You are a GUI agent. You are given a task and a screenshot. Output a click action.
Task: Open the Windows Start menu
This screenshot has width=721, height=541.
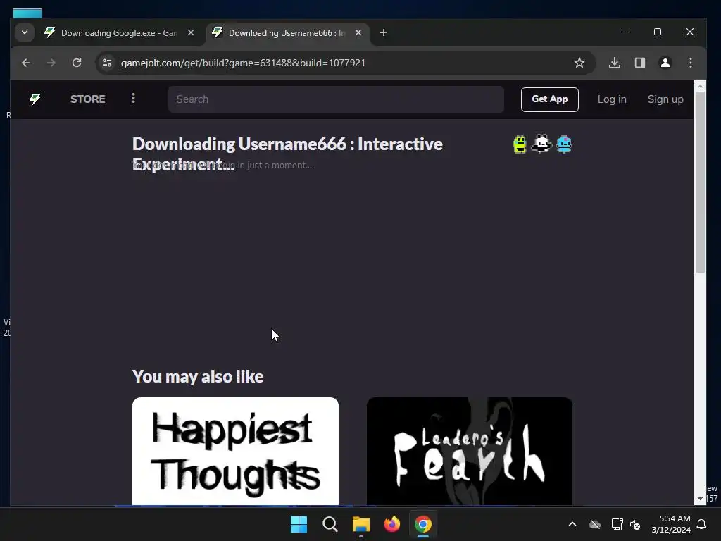pyautogui.click(x=299, y=524)
